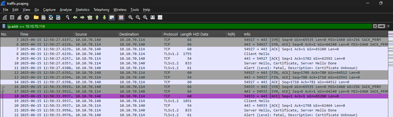Go back in packet history
The image size is (393, 117).
75,18
